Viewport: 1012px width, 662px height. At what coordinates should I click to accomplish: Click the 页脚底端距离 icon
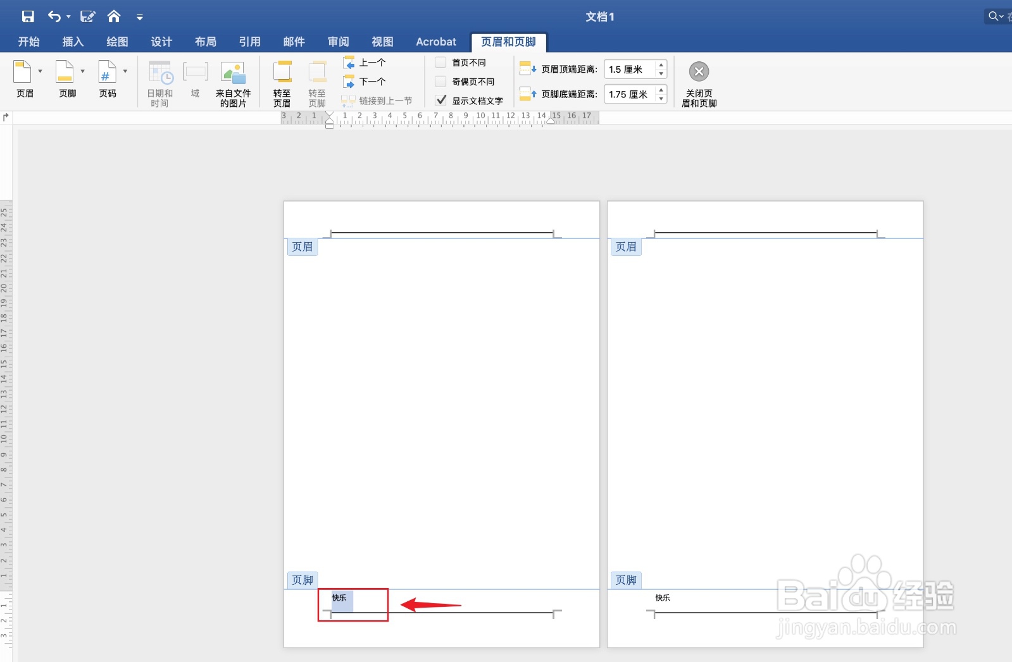(528, 94)
